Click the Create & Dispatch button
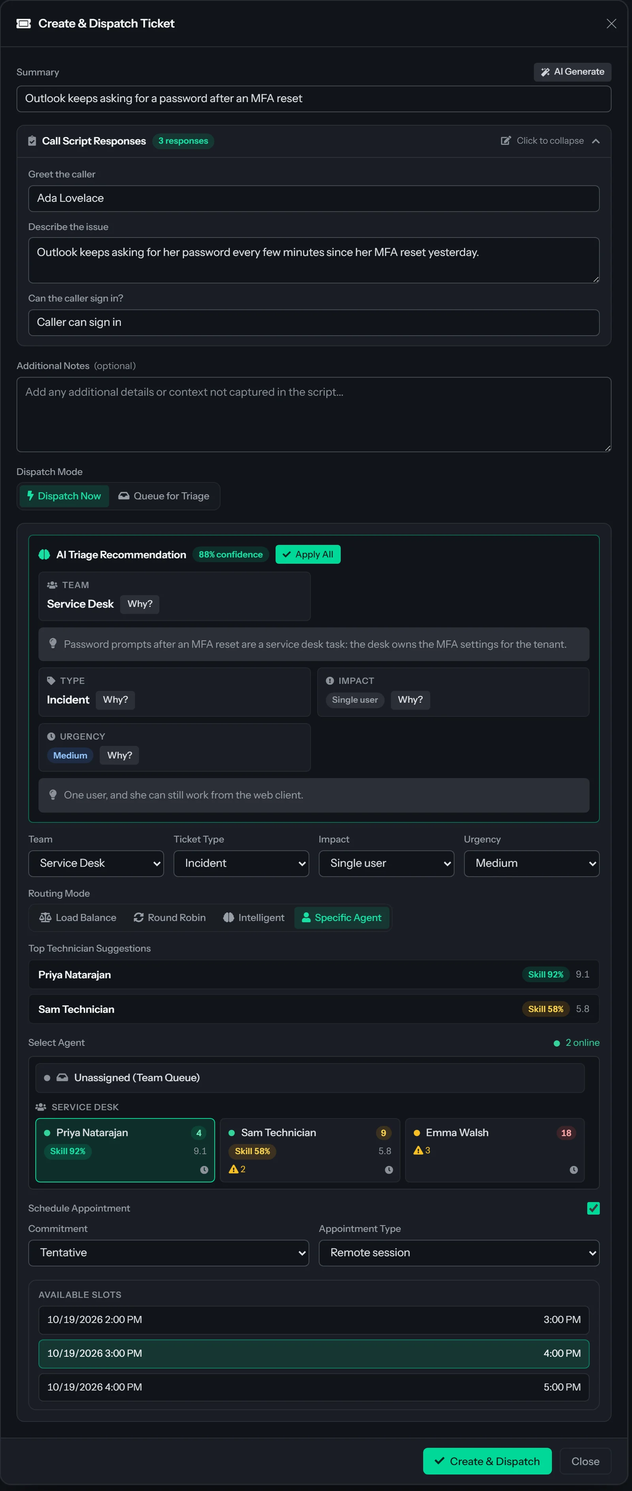Screen dimensions: 632x1491 click(x=487, y=1461)
